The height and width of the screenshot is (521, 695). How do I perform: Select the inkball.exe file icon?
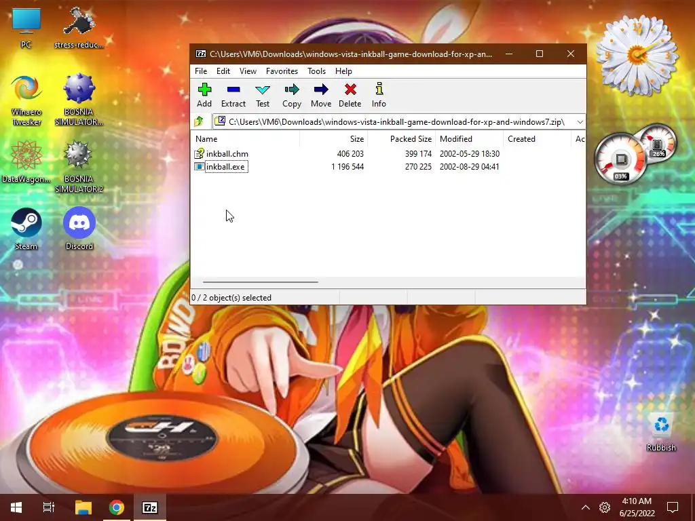199,167
